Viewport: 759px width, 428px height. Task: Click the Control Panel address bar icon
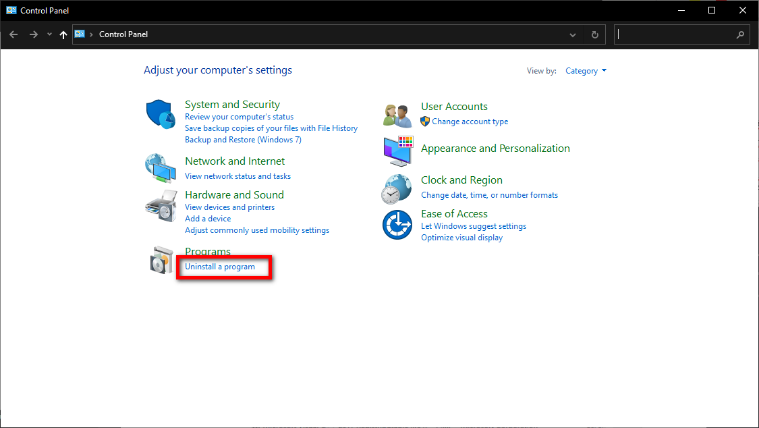[x=80, y=34]
